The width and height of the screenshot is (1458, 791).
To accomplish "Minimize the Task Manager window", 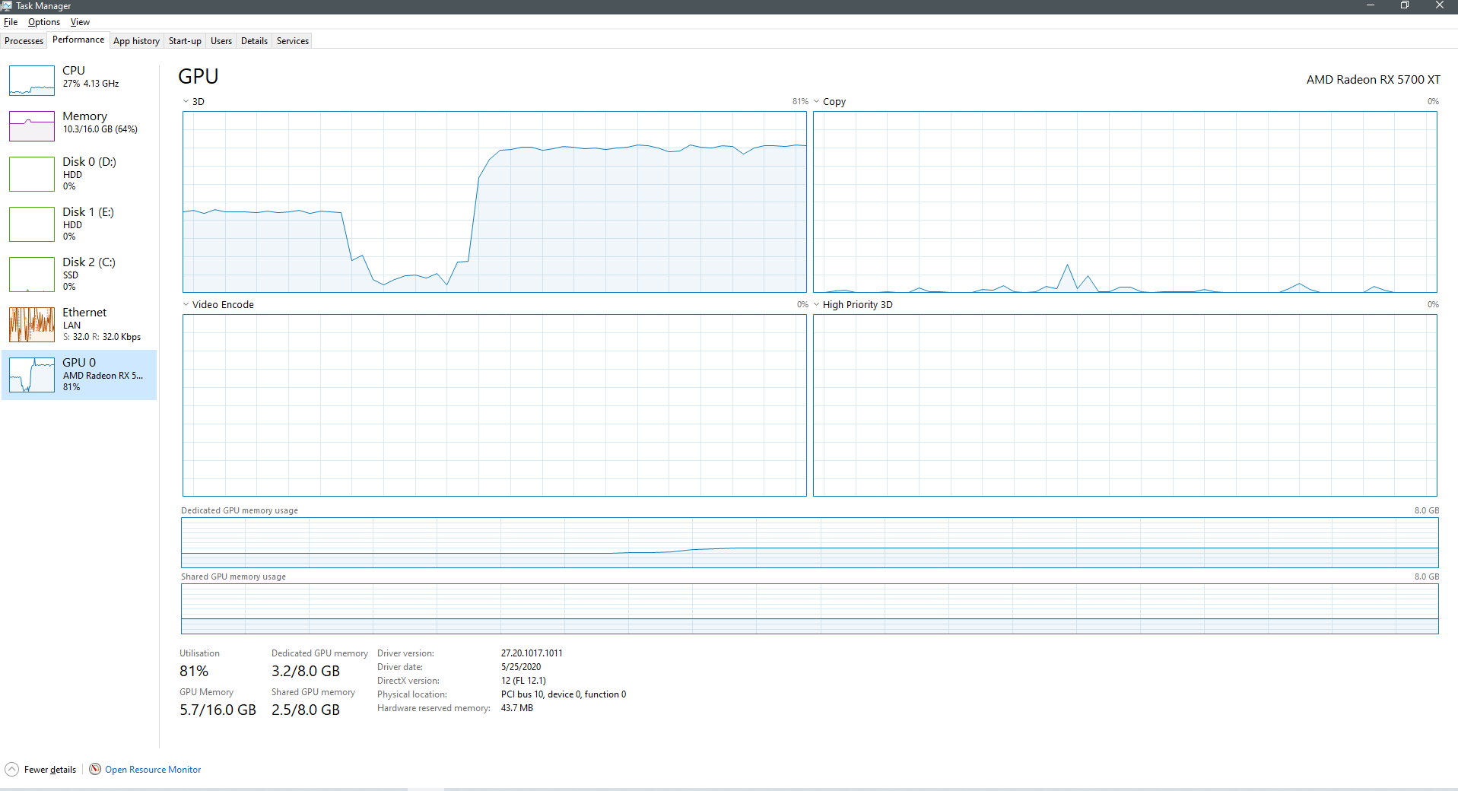I will [1371, 5].
